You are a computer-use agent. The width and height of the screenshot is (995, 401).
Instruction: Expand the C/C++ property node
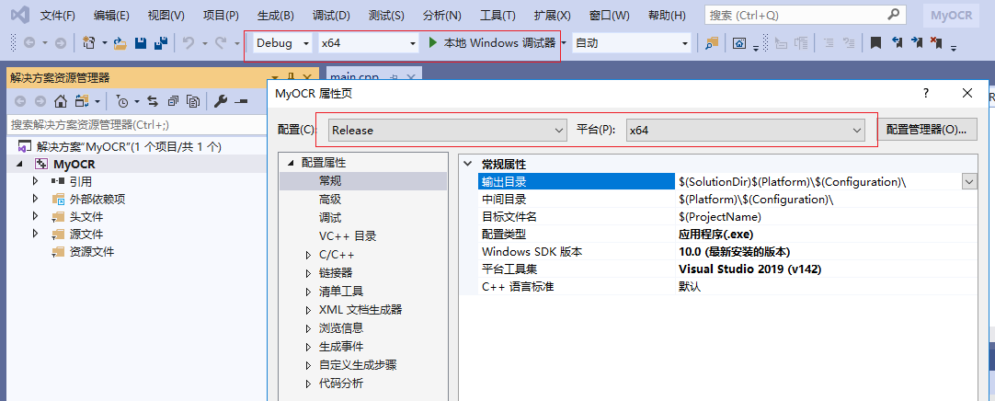pos(308,255)
